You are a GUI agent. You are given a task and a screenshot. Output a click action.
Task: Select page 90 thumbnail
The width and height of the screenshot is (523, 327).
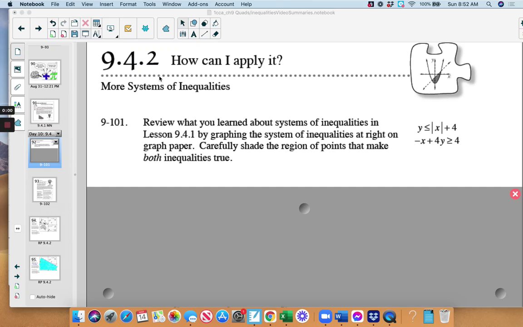tap(44, 72)
